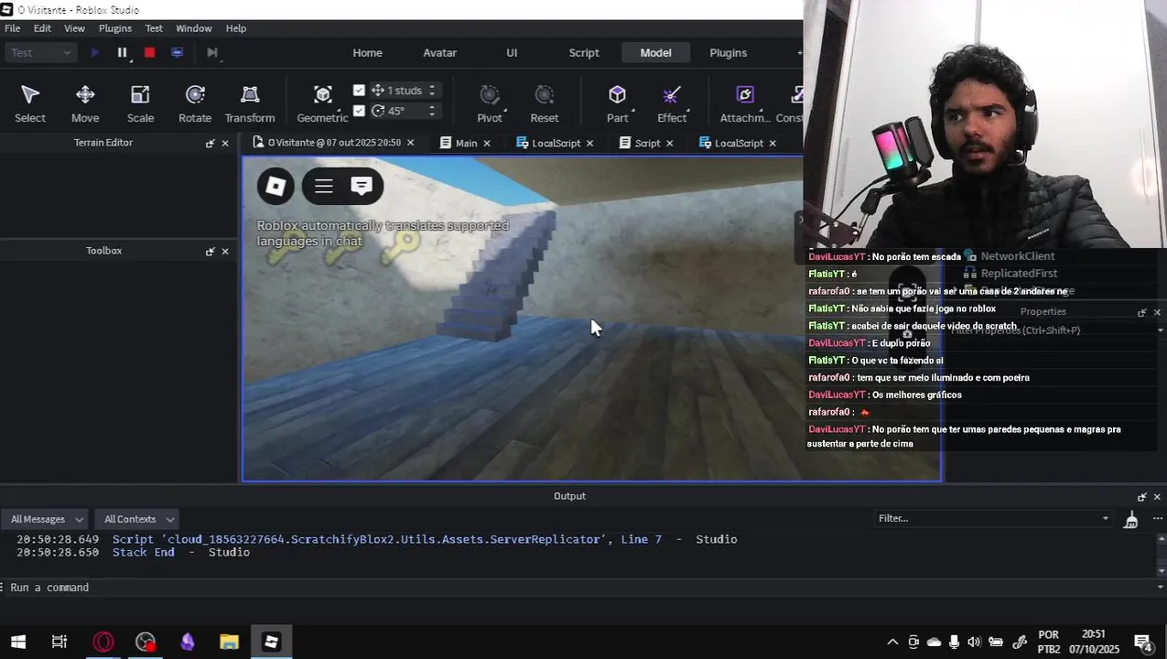The width and height of the screenshot is (1167, 659).
Task: Click the Pivot tool
Action: 490,103
